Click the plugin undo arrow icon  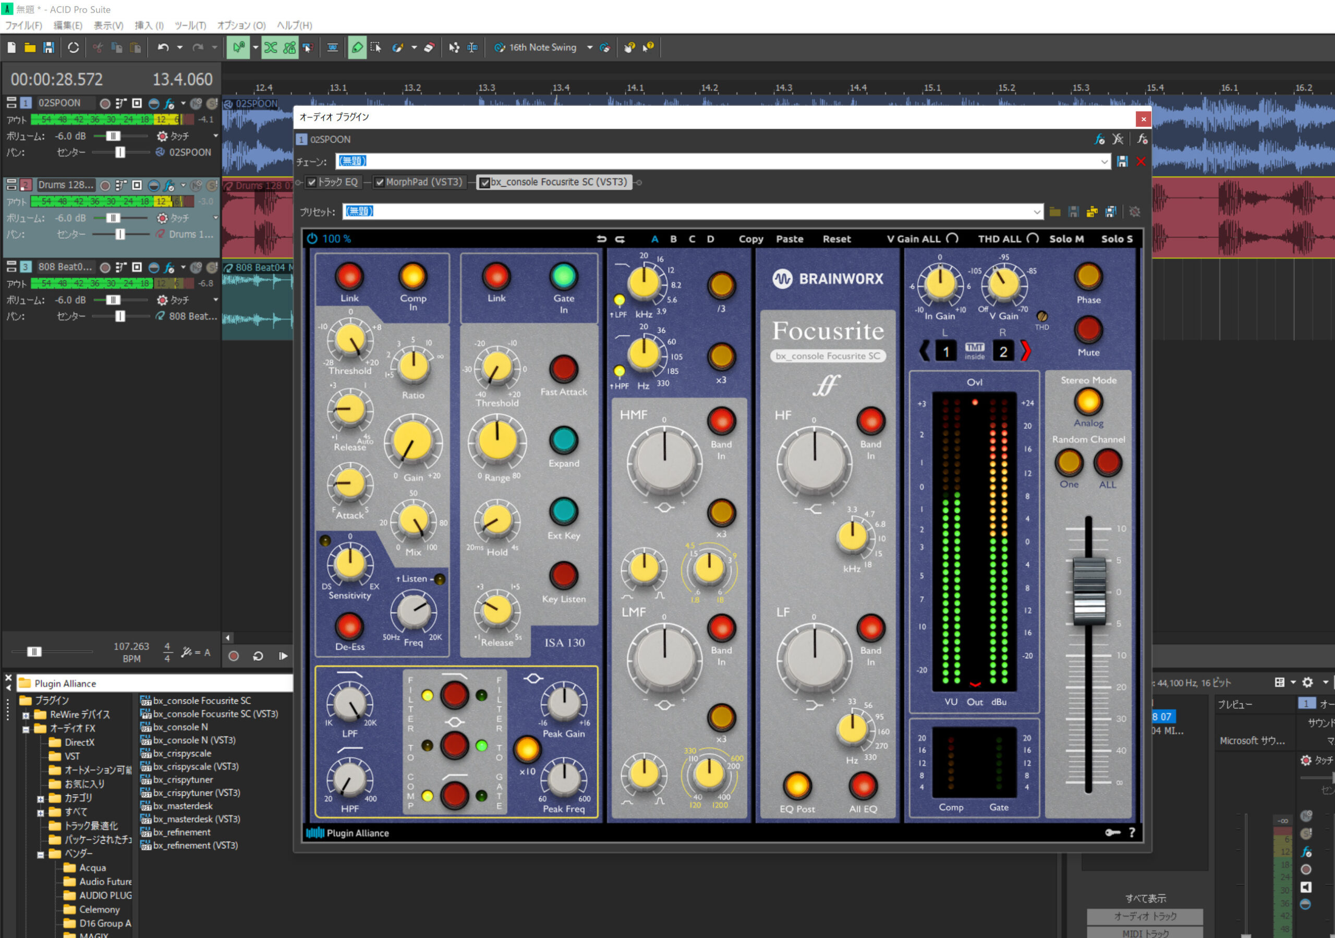tap(601, 239)
